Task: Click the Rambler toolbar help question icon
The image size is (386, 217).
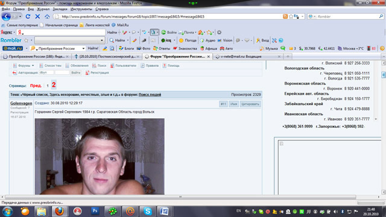Action: pos(281,40)
